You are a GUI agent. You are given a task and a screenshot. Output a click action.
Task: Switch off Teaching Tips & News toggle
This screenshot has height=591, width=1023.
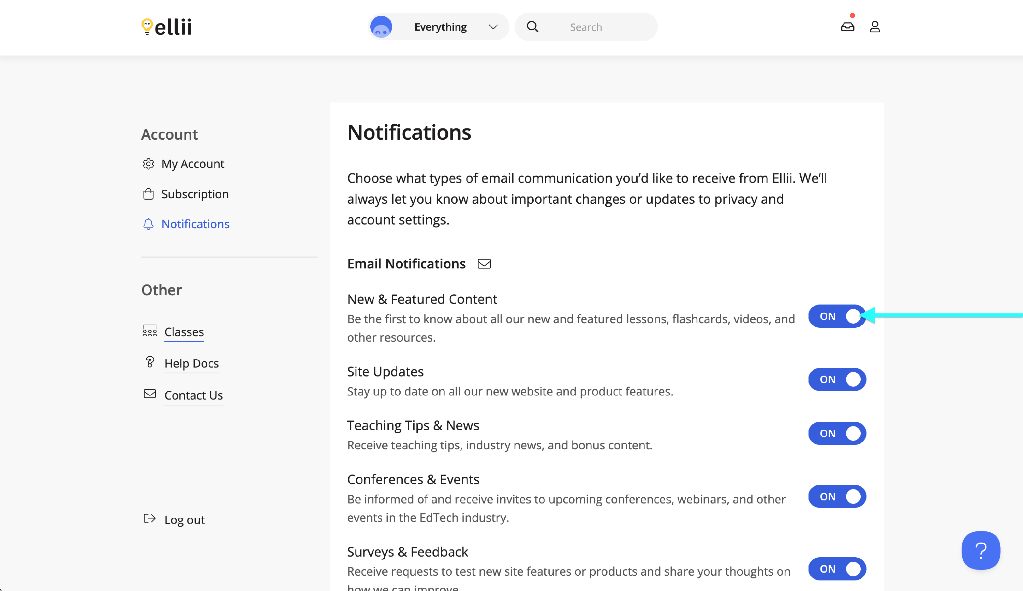click(837, 434)
